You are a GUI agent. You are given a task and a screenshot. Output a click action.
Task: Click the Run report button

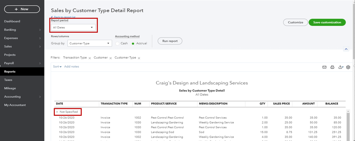pos(170,41)
